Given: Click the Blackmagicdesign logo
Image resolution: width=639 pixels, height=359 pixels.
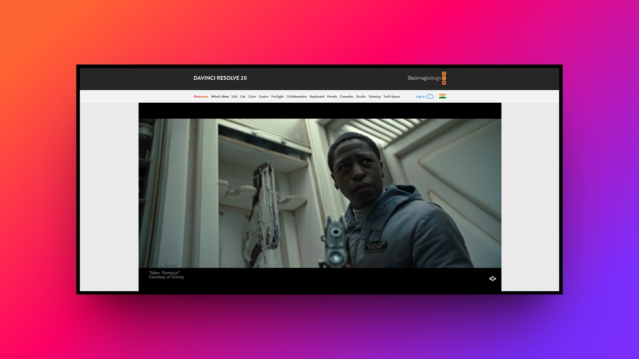Looking at the screenshot, I should click(427, 78).
